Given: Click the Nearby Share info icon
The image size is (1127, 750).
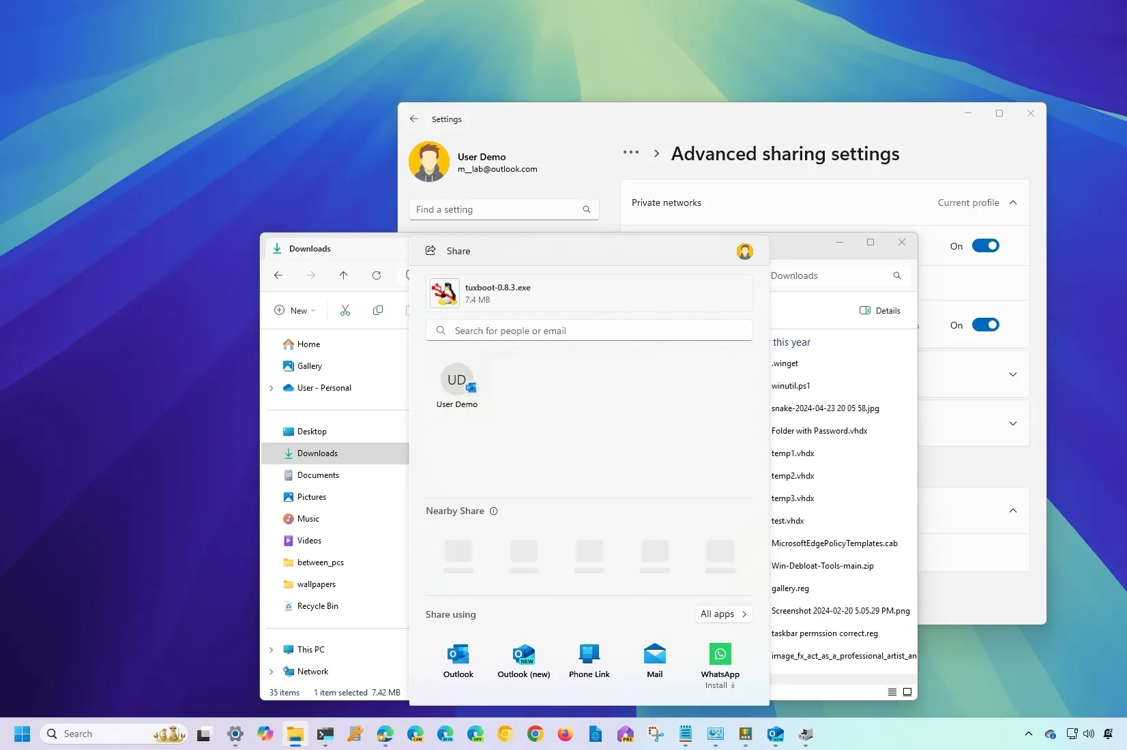Looking at the screenshot, I should click(494, 511).
